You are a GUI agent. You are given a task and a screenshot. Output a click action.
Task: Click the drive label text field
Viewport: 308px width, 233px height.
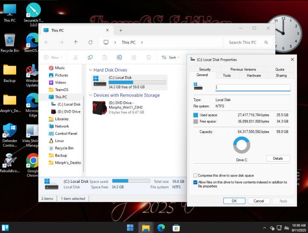253,88
